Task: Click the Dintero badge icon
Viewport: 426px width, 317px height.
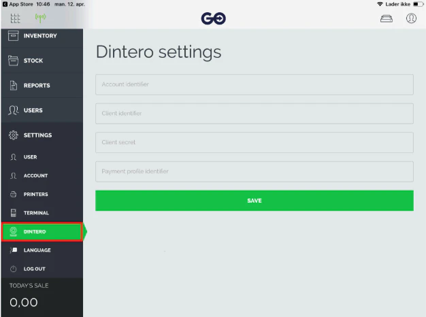Action: click(x=14, y=231)
